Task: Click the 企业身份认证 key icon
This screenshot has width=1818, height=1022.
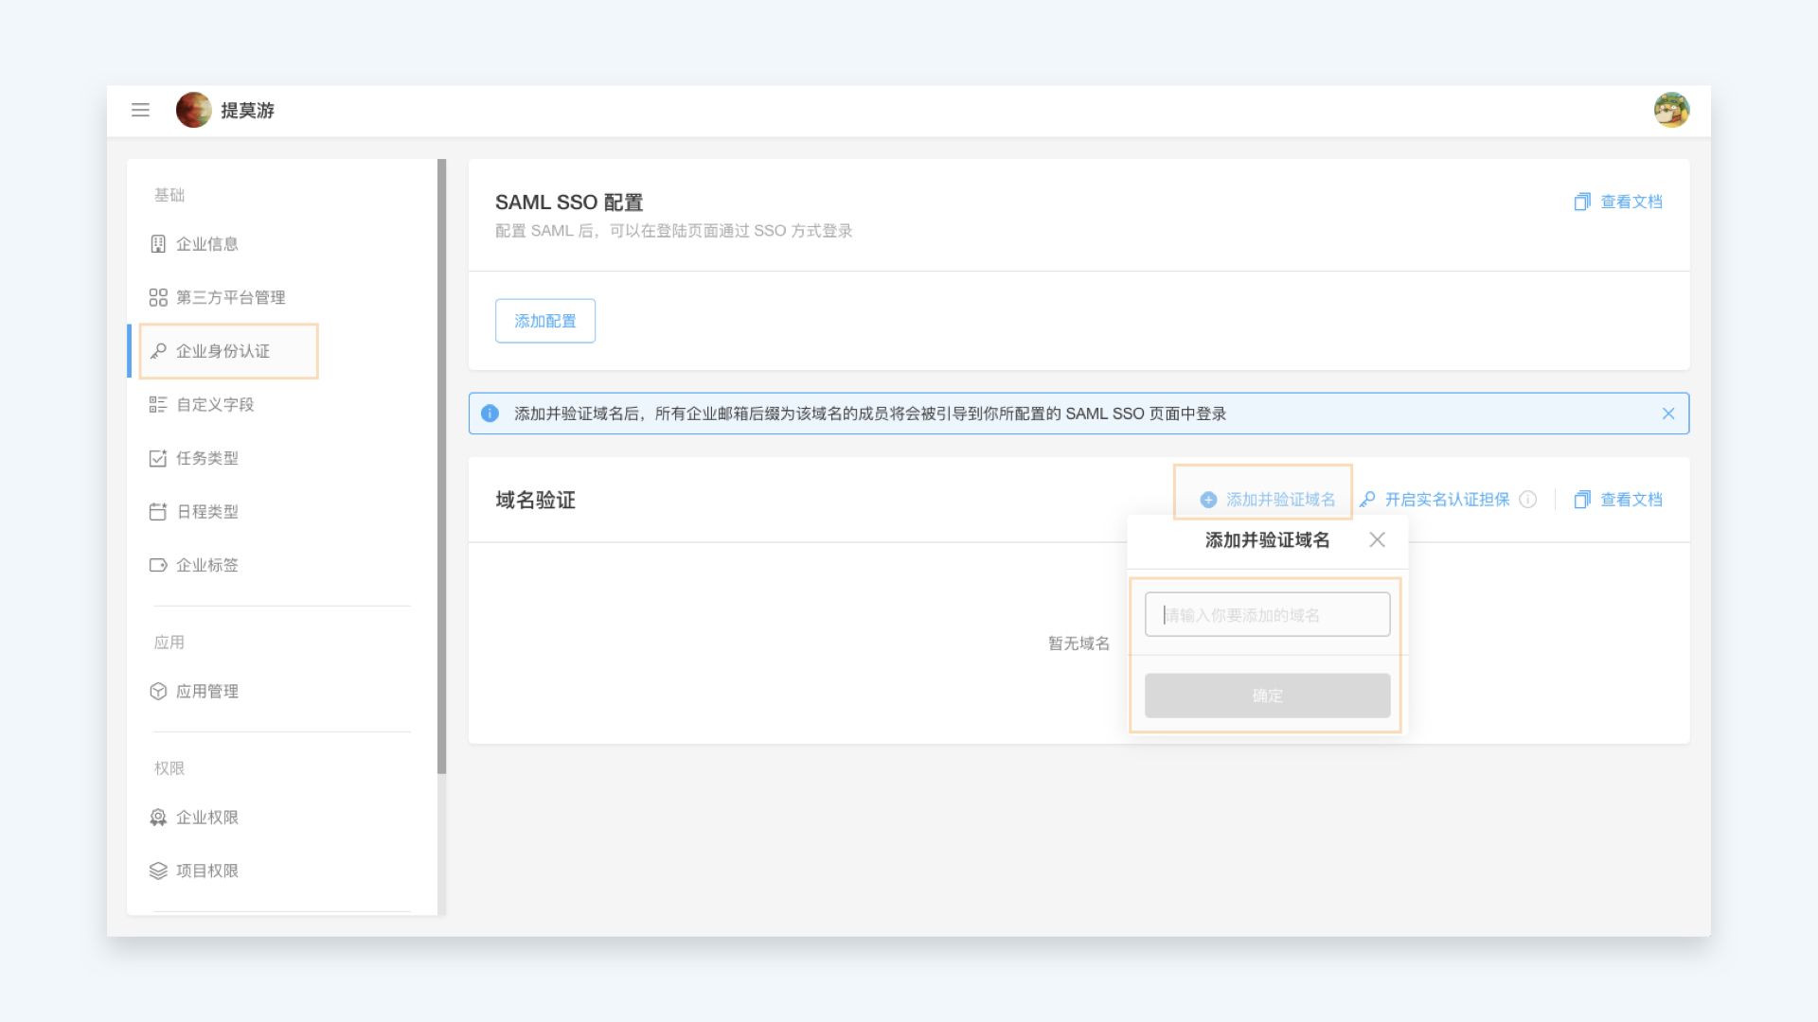Action: pos(158,351)
